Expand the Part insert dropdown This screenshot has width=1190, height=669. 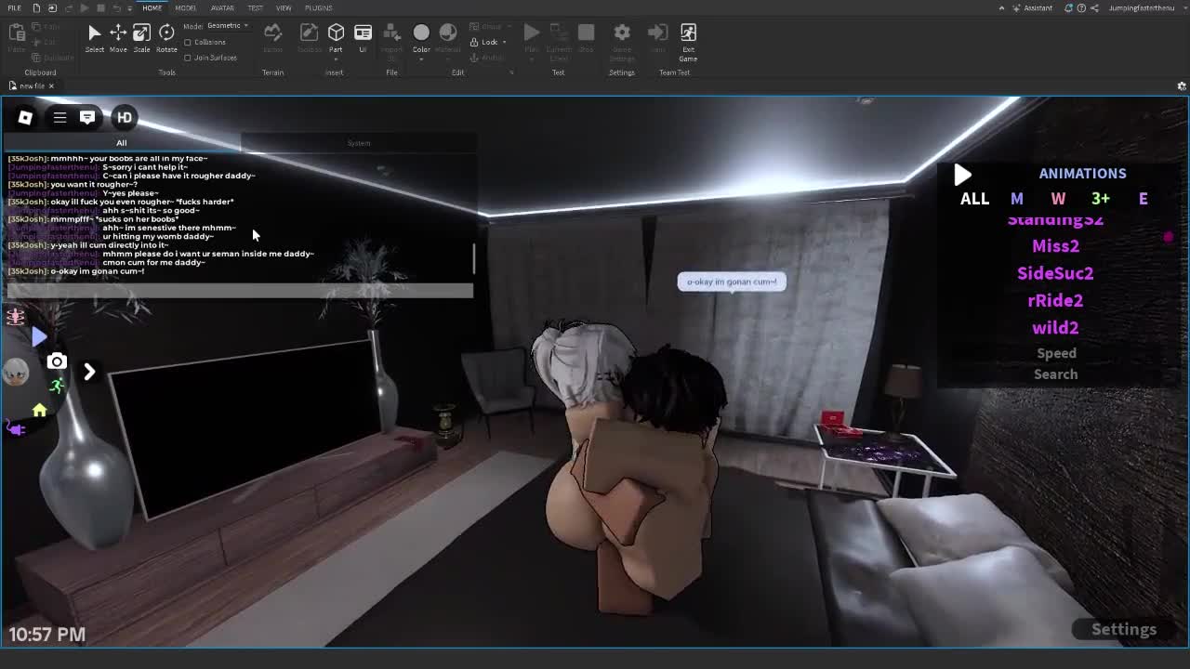[336, 58]
